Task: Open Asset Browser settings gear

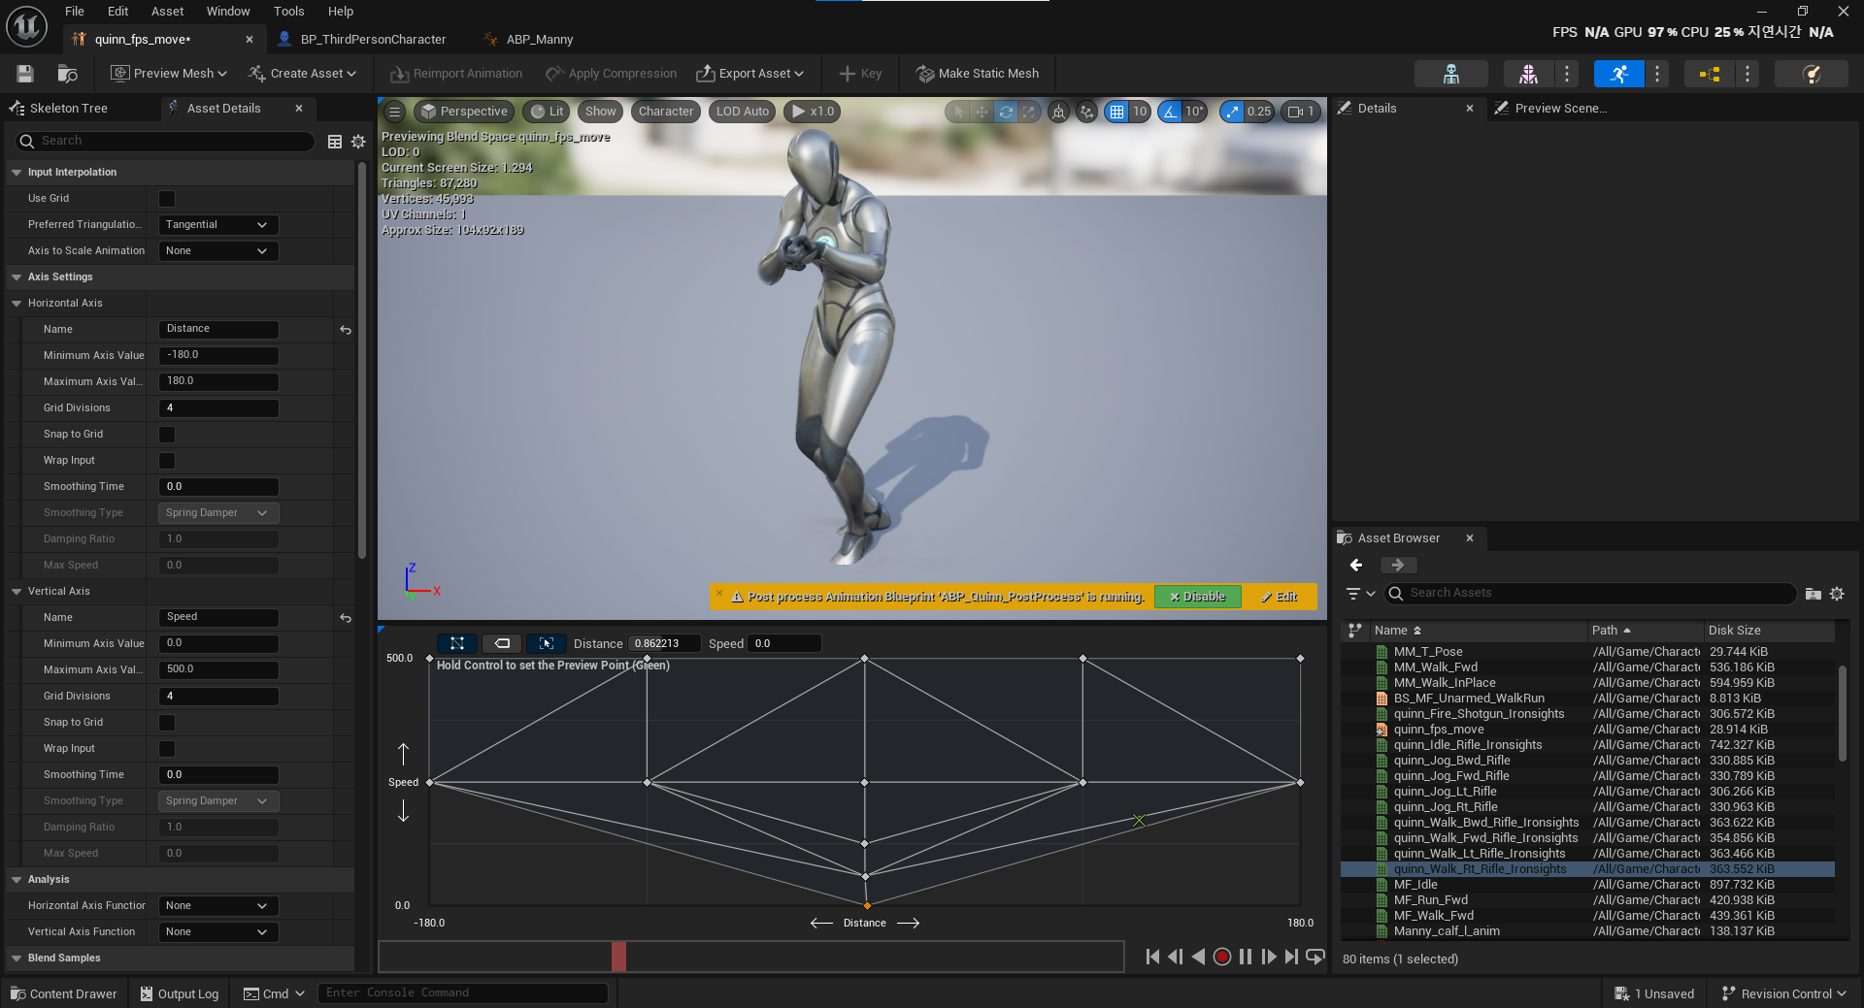Action: pyautogui.click(x=1837, y=593)
